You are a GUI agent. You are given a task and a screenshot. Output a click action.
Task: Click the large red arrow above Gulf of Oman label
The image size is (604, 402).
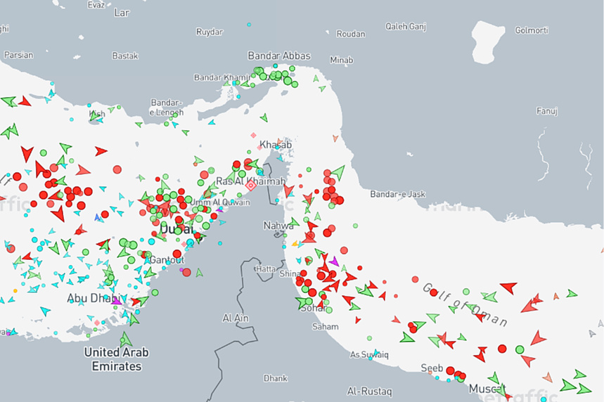[x=509, y=287]
